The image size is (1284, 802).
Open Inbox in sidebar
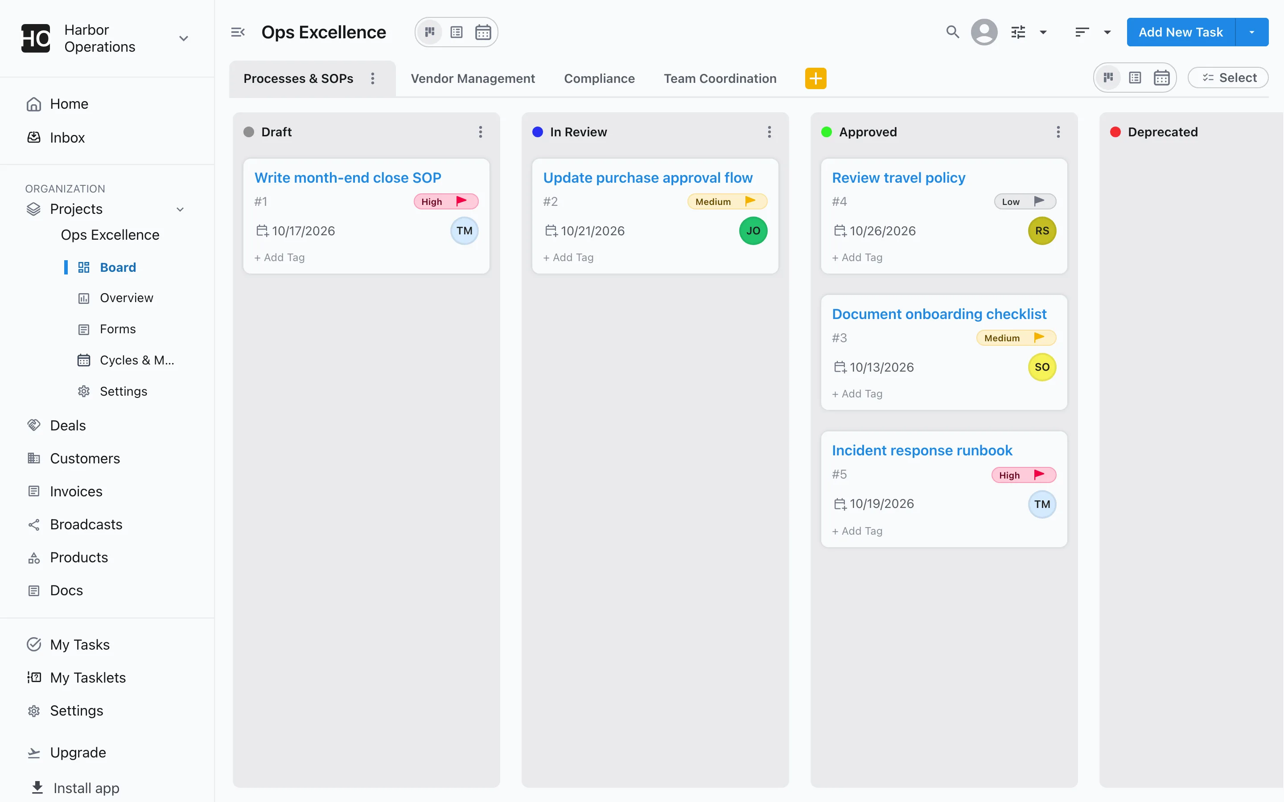coord(67,138)
